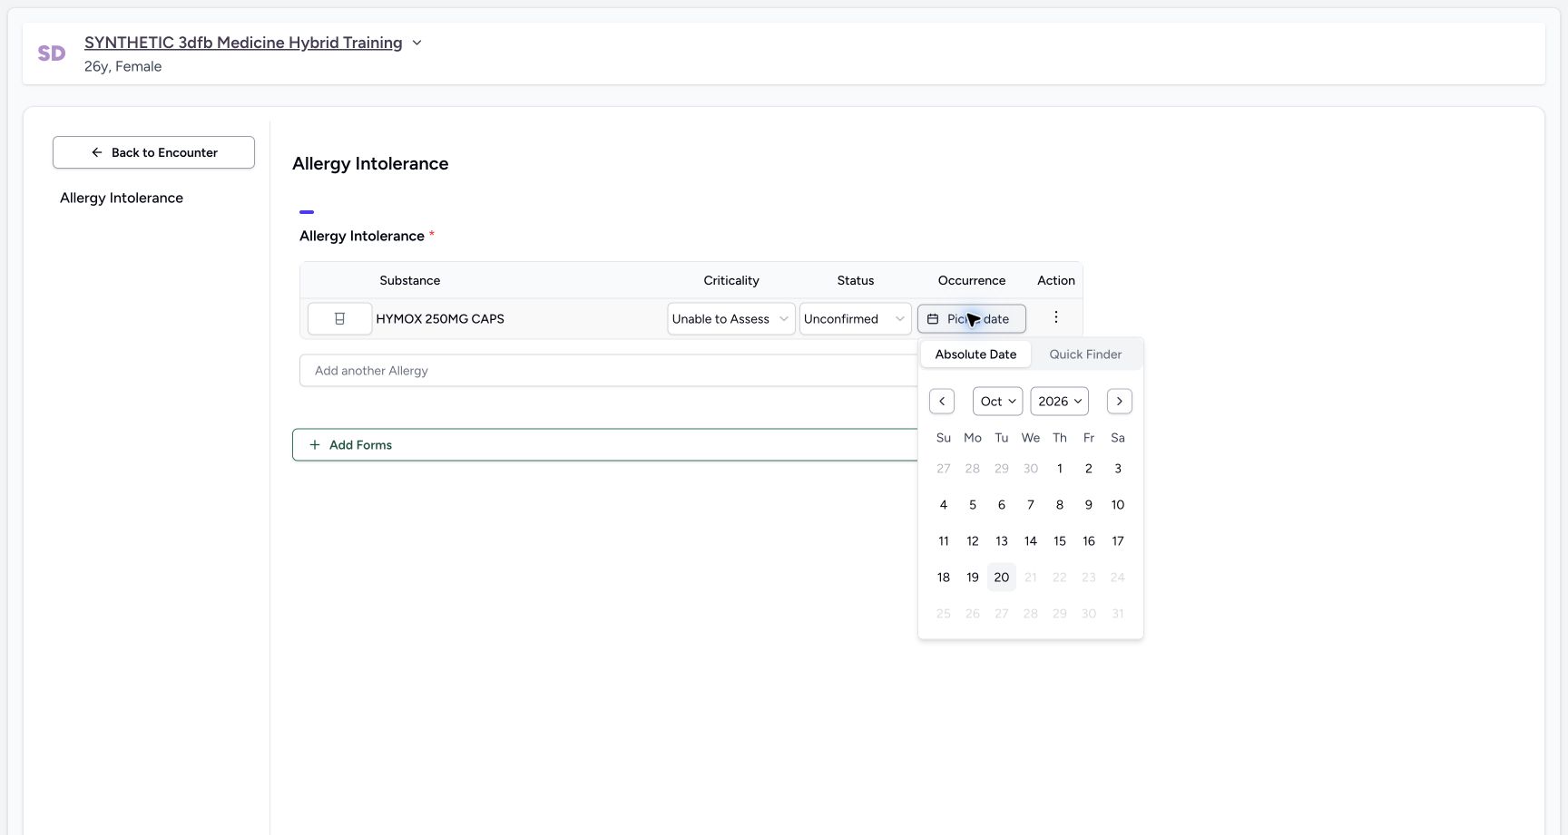Go to the next month in the calendar
Viewport: 1568px width, 835px height.
click(1120, 402)
